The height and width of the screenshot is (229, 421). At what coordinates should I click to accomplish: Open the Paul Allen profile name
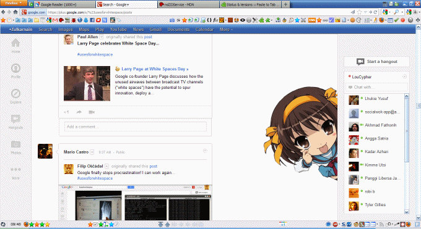[87, 36]
